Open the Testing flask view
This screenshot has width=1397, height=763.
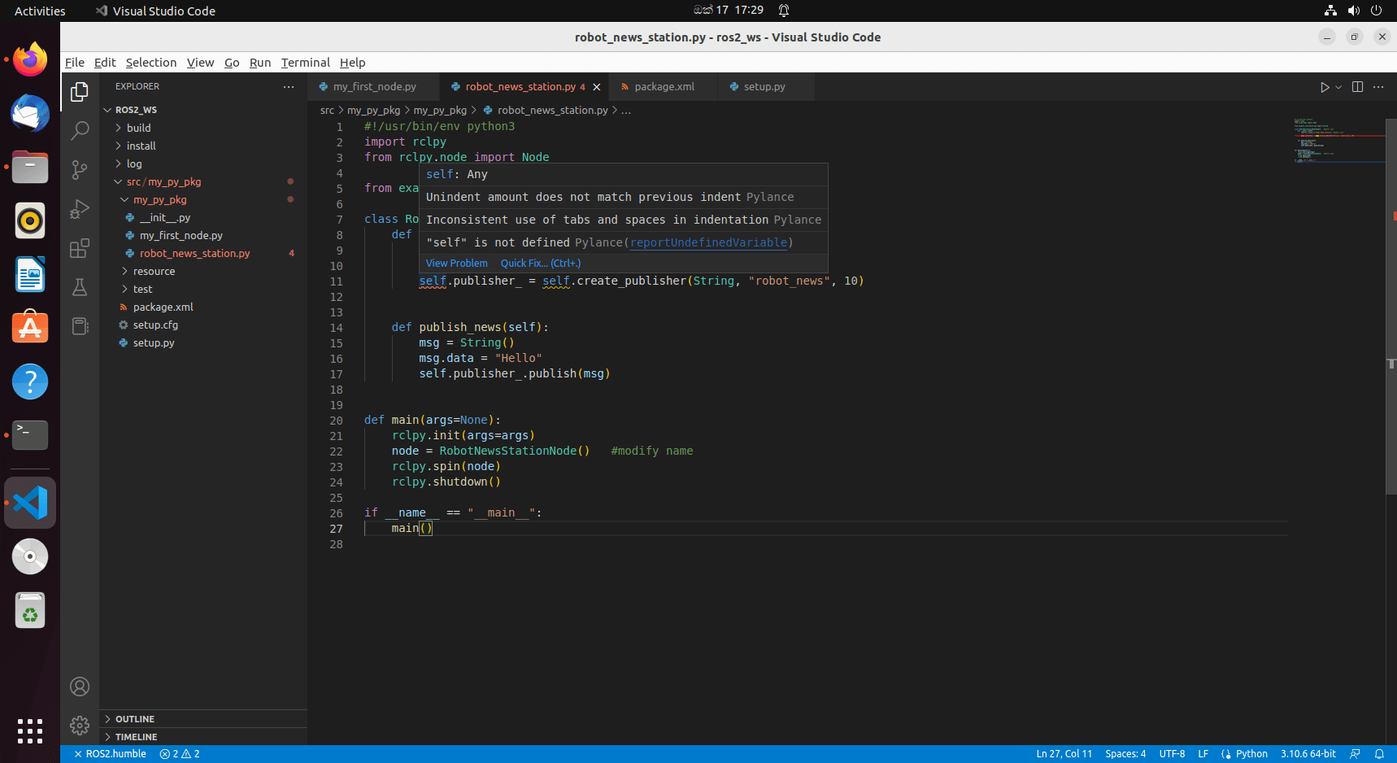(80, 287)
